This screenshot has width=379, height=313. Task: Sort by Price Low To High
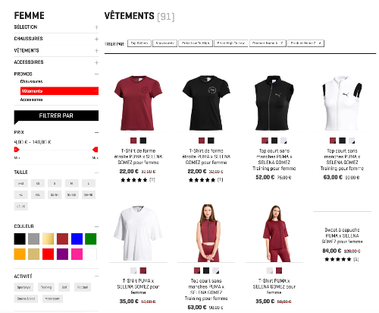click(196, 43)
